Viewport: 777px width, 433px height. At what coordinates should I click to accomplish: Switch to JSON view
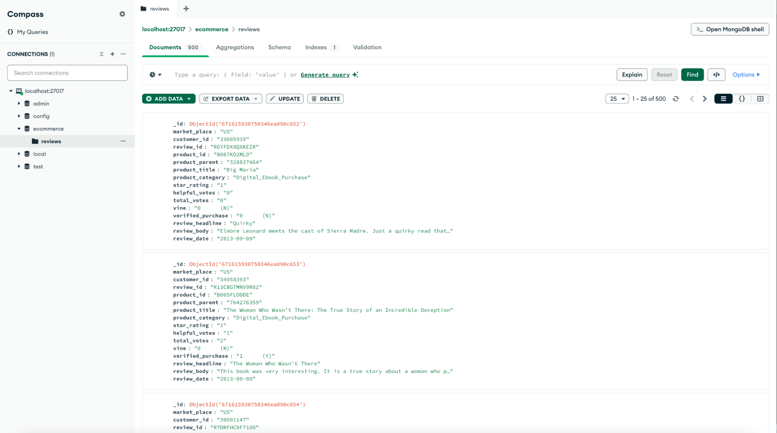(742, 99)
